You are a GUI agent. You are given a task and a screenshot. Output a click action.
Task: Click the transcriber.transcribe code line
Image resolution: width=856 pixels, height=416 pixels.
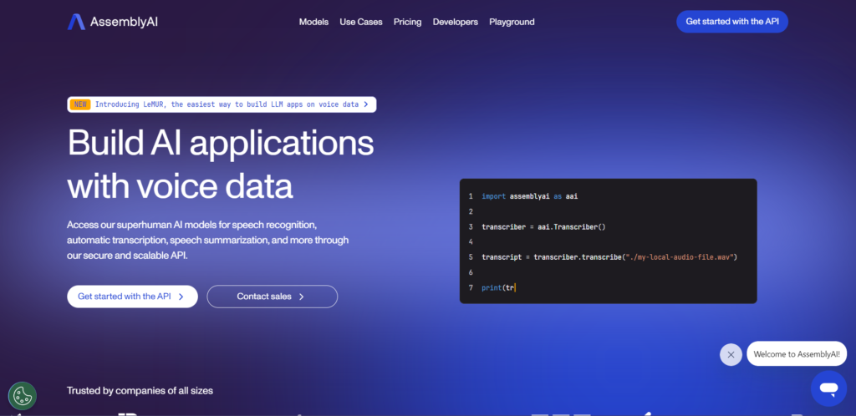pos(609,256)
